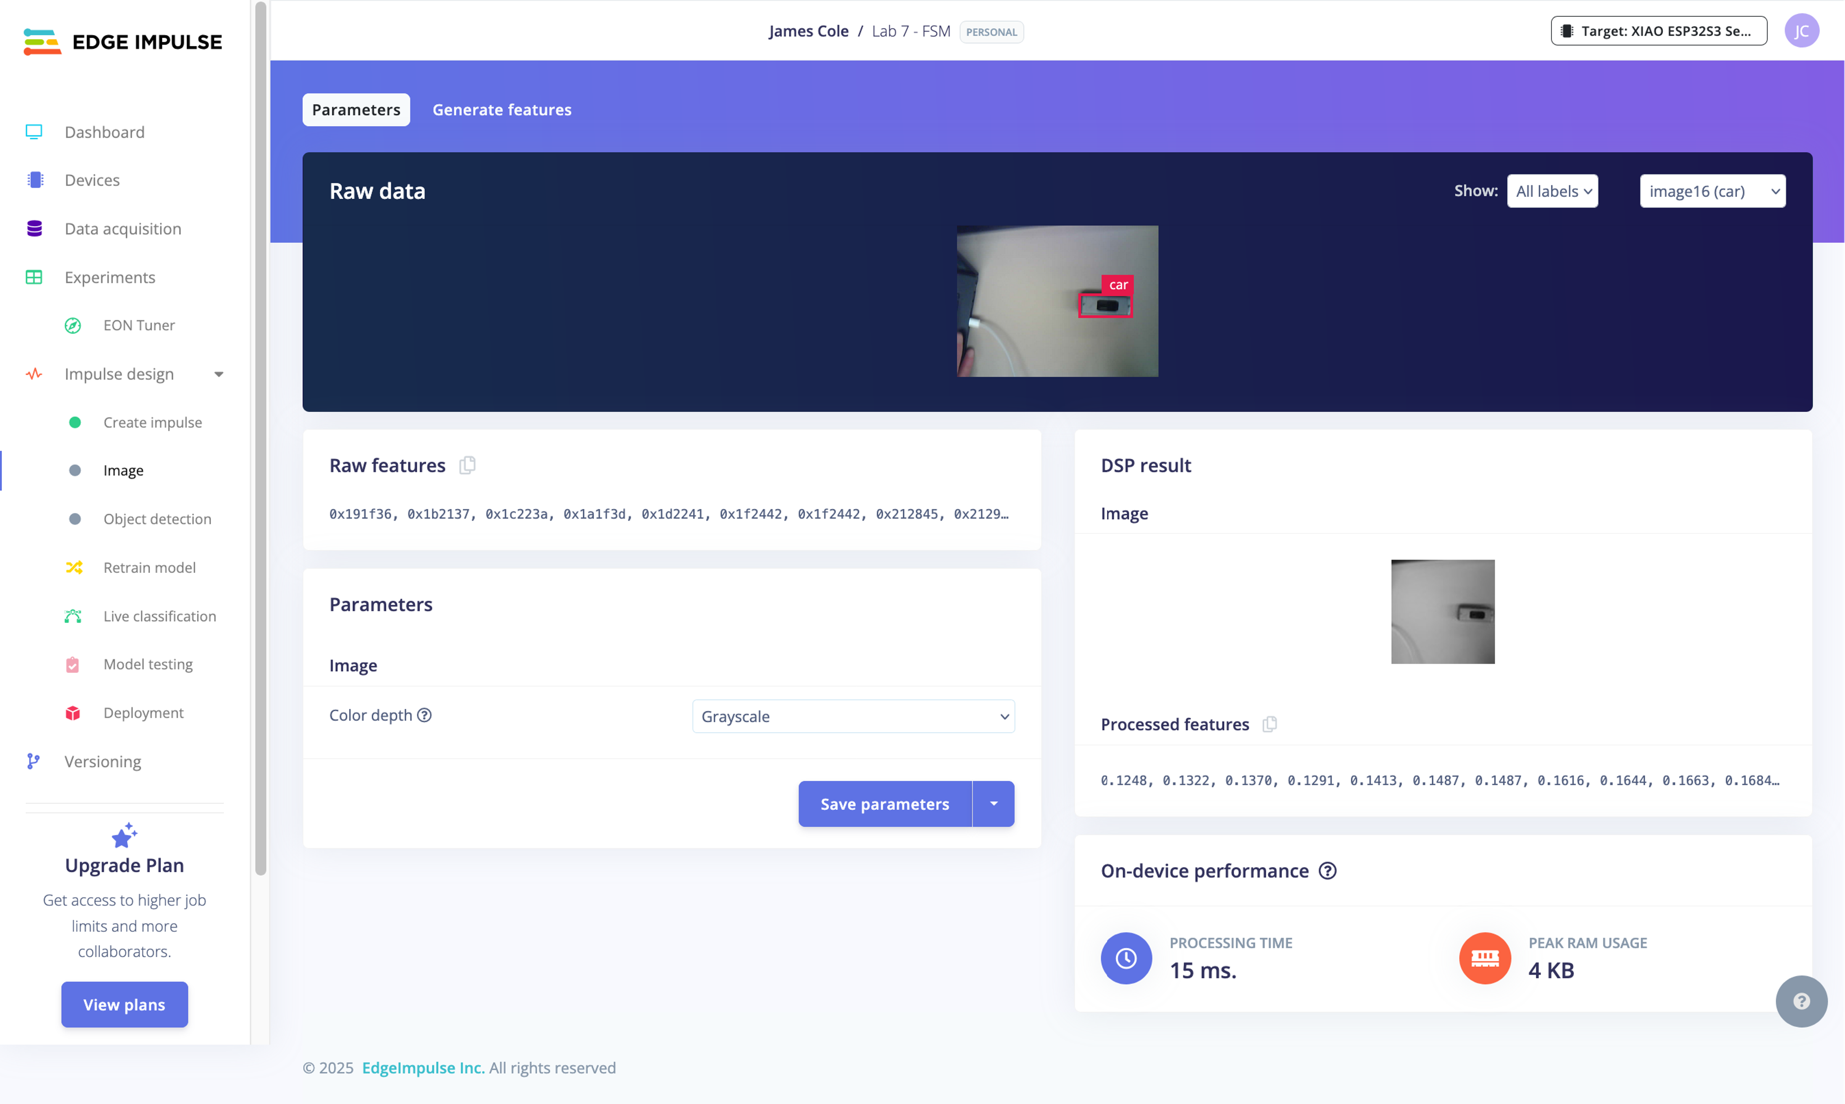
Task: Click the Save parameters button
Action: click(x=884, y=803)
